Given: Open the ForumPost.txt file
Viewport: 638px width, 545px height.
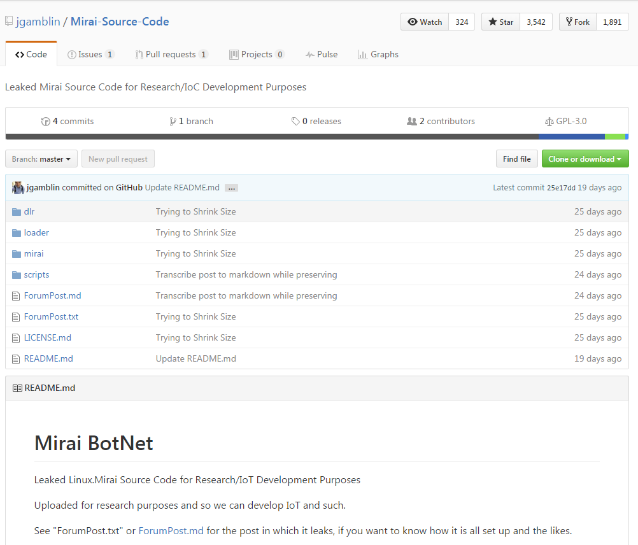Looking at the screenshot, I should click(x=52, y=317).
